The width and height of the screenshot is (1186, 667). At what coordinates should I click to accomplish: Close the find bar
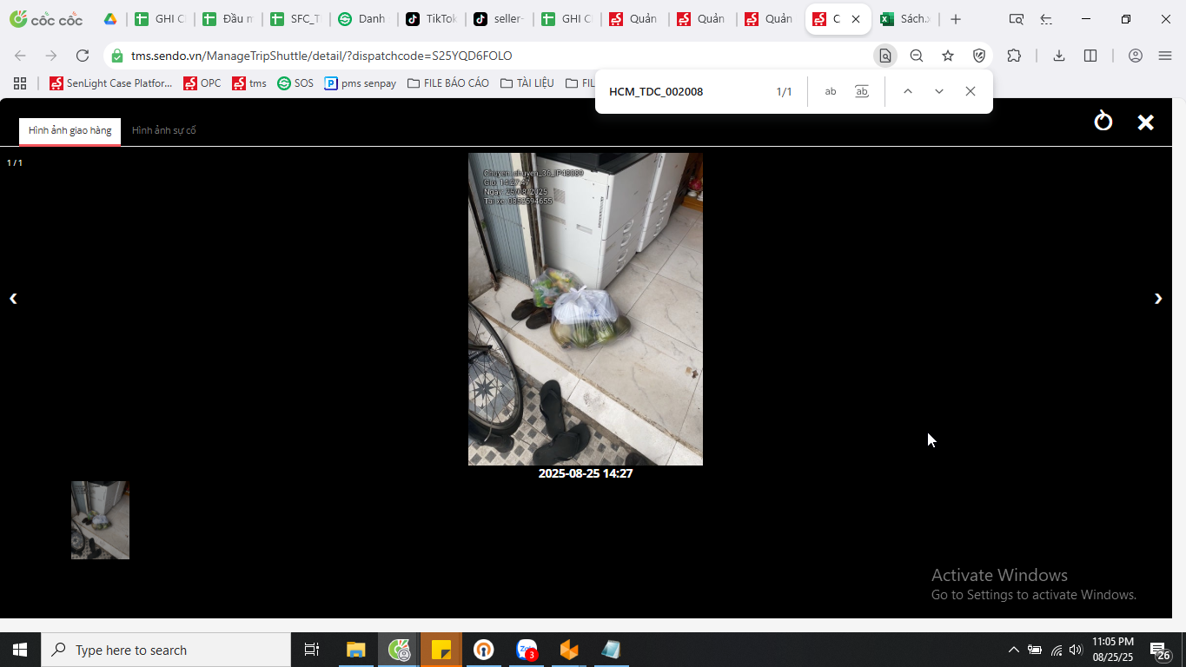pos(971,91)
